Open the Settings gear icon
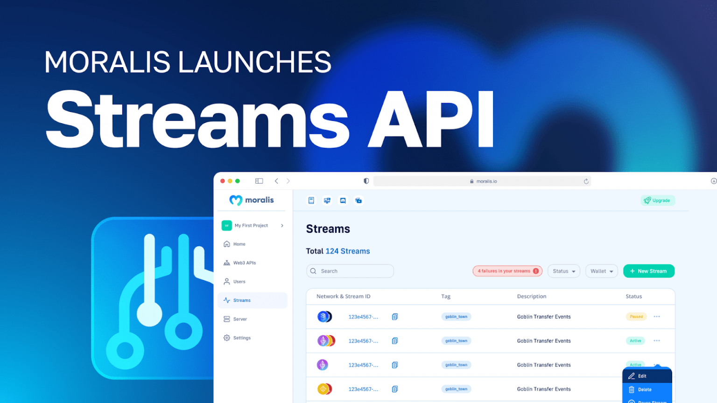Screen dimensions: 717x403 coord(227,338)
